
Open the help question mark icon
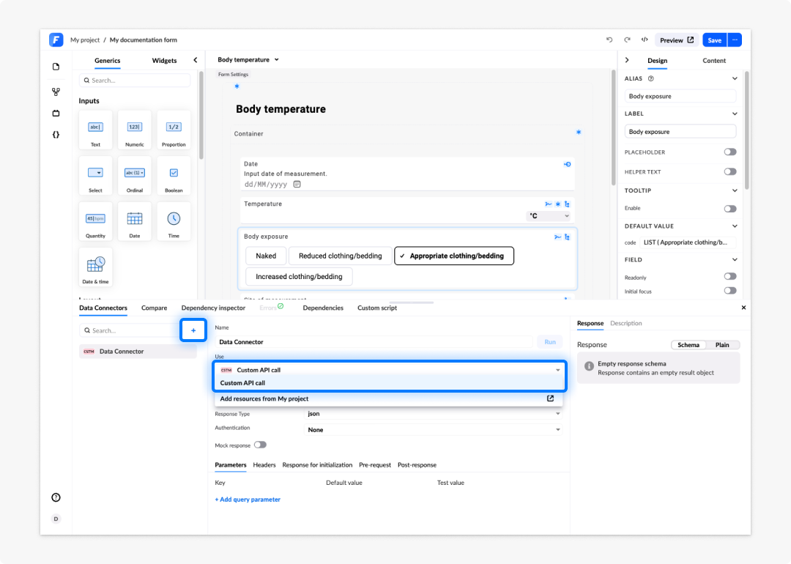pos(56,497)
